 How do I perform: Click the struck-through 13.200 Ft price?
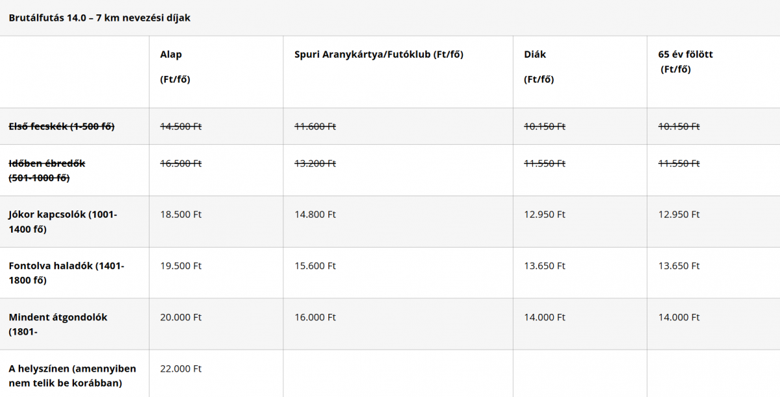(x=315, y=163)
